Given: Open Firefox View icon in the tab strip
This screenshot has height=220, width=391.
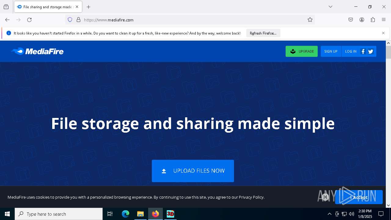Looking at the screenshot, I should coord(6,7).
